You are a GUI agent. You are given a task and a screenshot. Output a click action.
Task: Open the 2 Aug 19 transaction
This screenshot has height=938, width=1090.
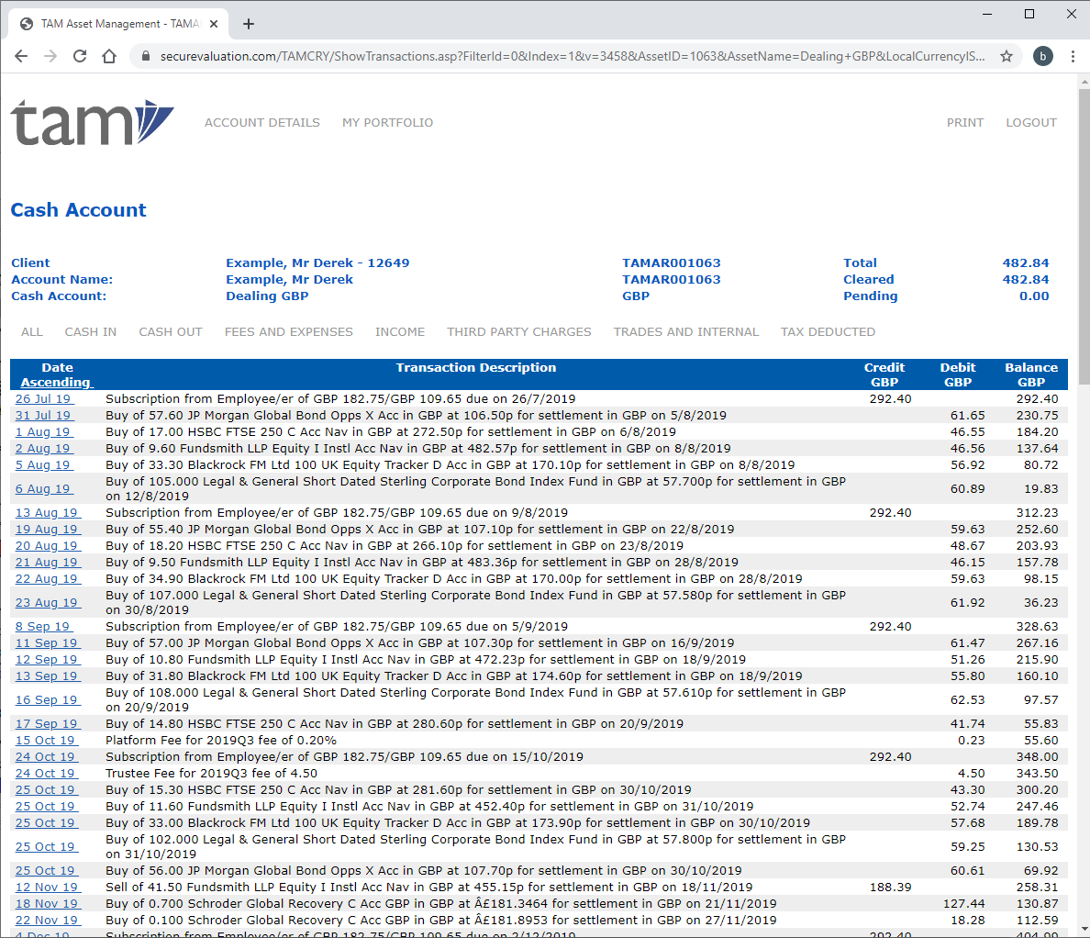(44, 449)
